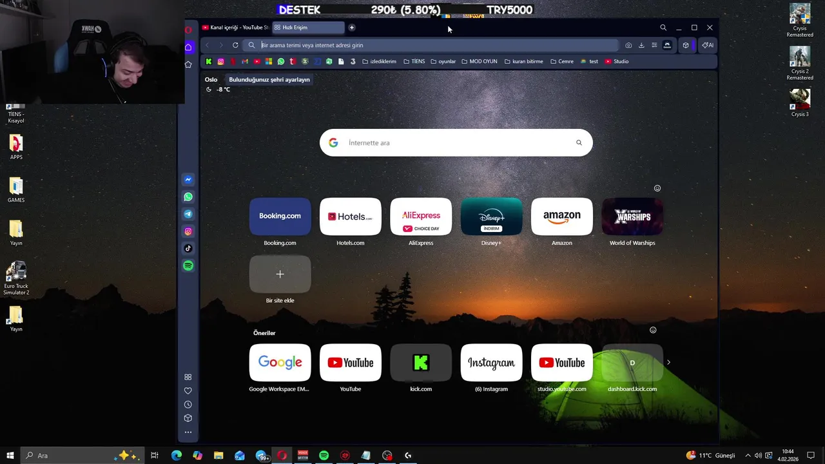Image resolution: width=825 pixels, height=464 pixels.
Task: Show more suggestions with right arrow
Action: 668,362
